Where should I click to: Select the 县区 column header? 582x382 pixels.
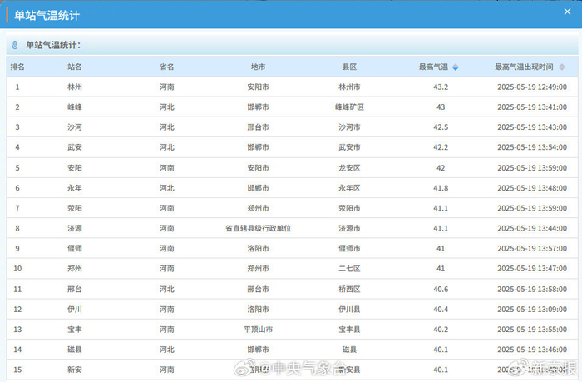tap(350, 67)
